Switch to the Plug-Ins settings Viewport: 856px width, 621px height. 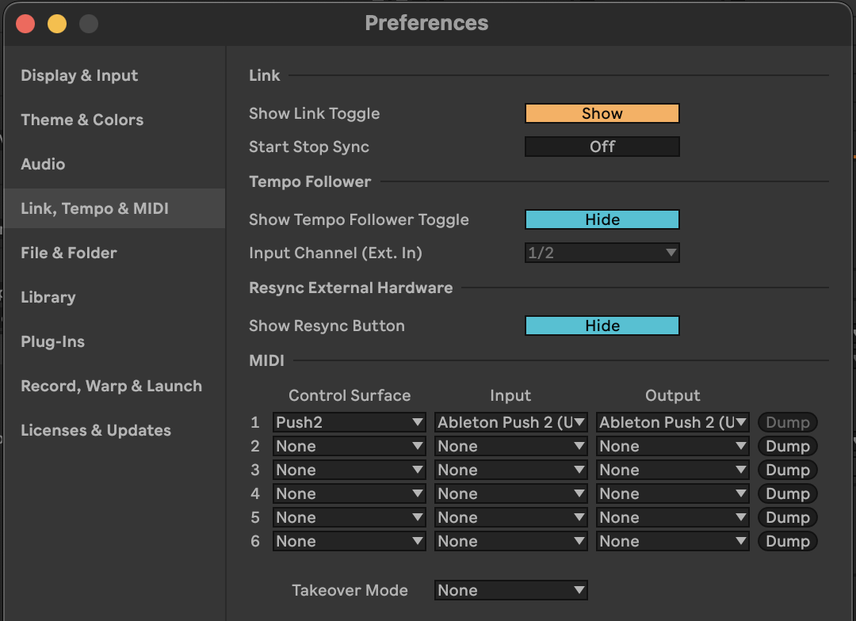(x=52, y=341)
